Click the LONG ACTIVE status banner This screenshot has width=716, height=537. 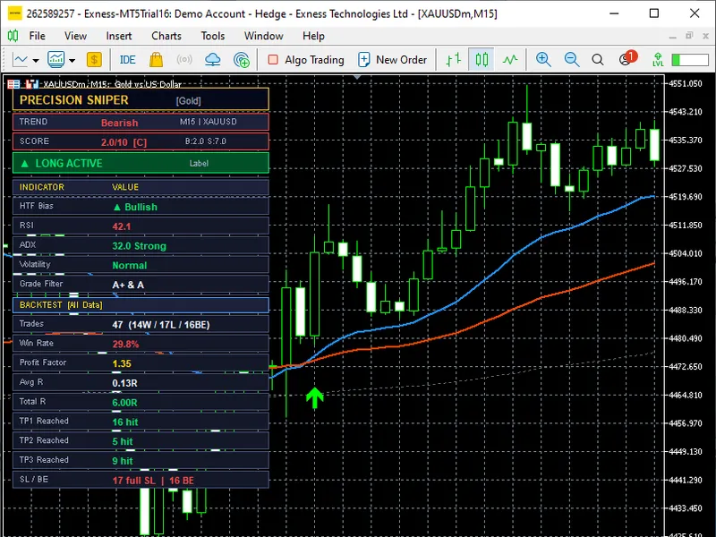(141, 163)
